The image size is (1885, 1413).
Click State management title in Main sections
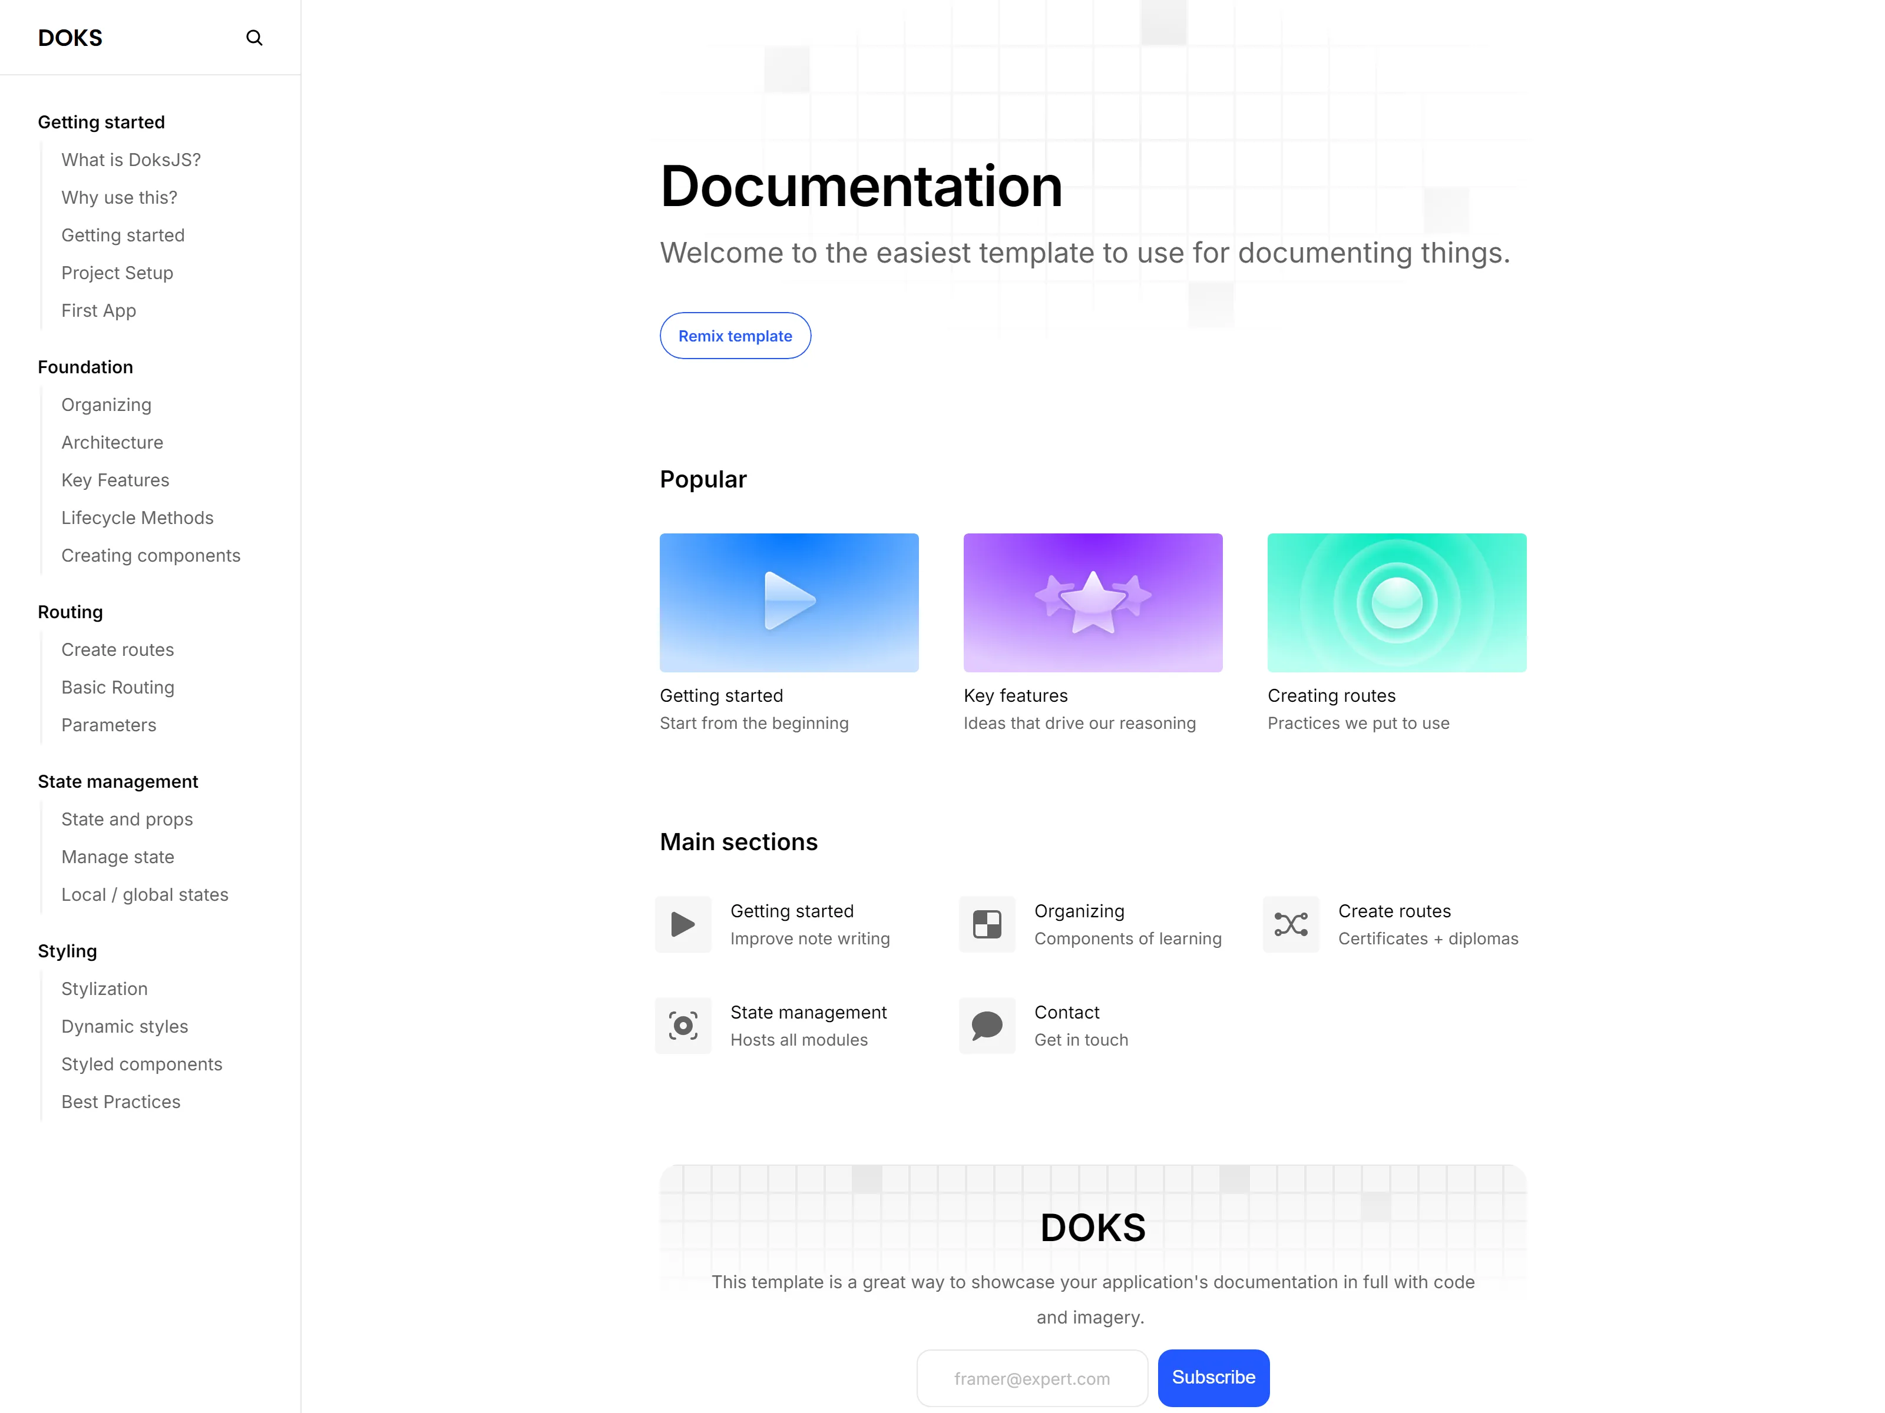point(808,1013)
